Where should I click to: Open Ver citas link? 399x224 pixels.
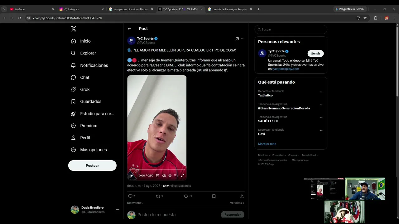(237, 203)
